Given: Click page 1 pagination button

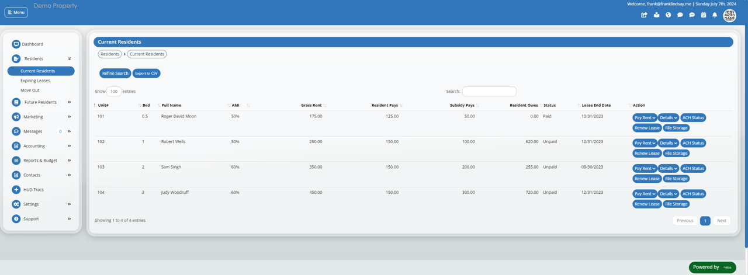Looking at the screenshot, I should [705, 221].
